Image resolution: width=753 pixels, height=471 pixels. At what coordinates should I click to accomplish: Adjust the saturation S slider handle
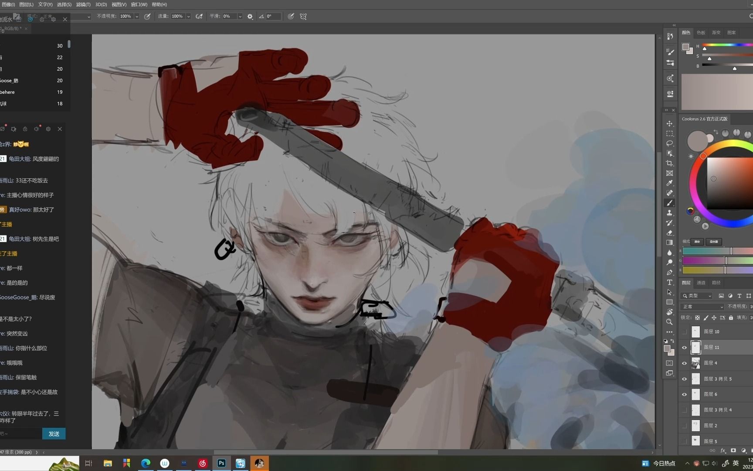click(x=709, y=58)
